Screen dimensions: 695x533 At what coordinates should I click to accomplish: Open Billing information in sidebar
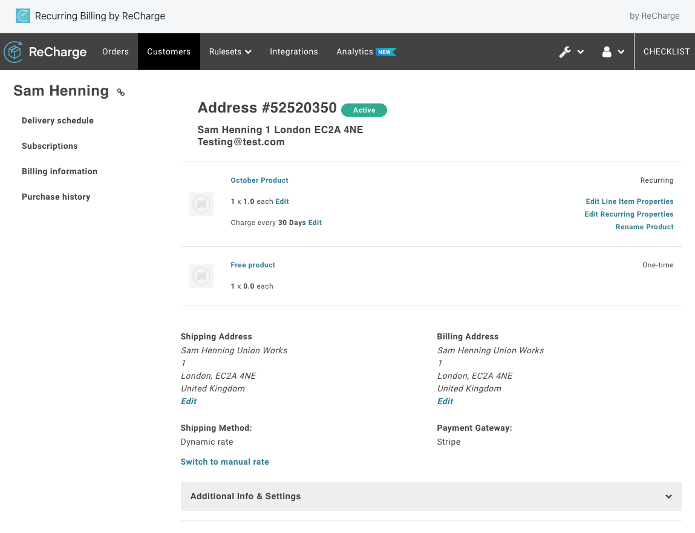59,171
